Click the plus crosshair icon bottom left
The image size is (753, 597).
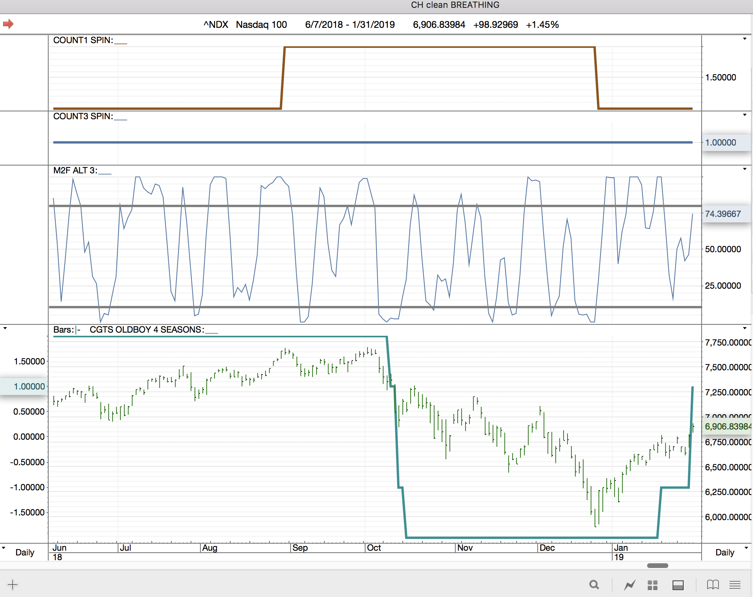(x=13, y=585)
